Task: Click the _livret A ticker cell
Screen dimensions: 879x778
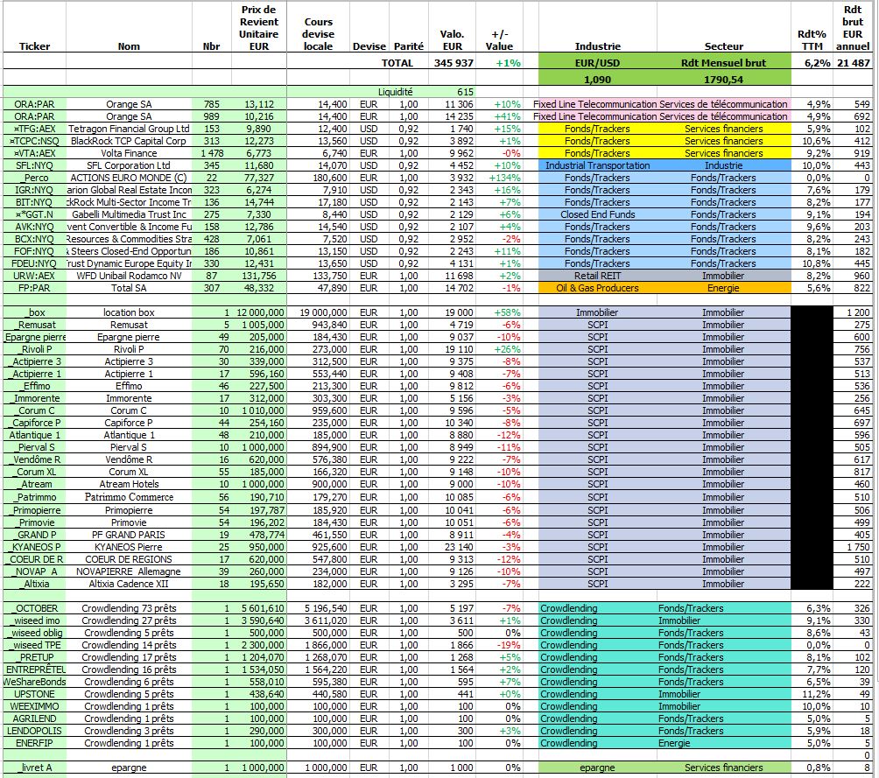Action: tap(34, 767)
